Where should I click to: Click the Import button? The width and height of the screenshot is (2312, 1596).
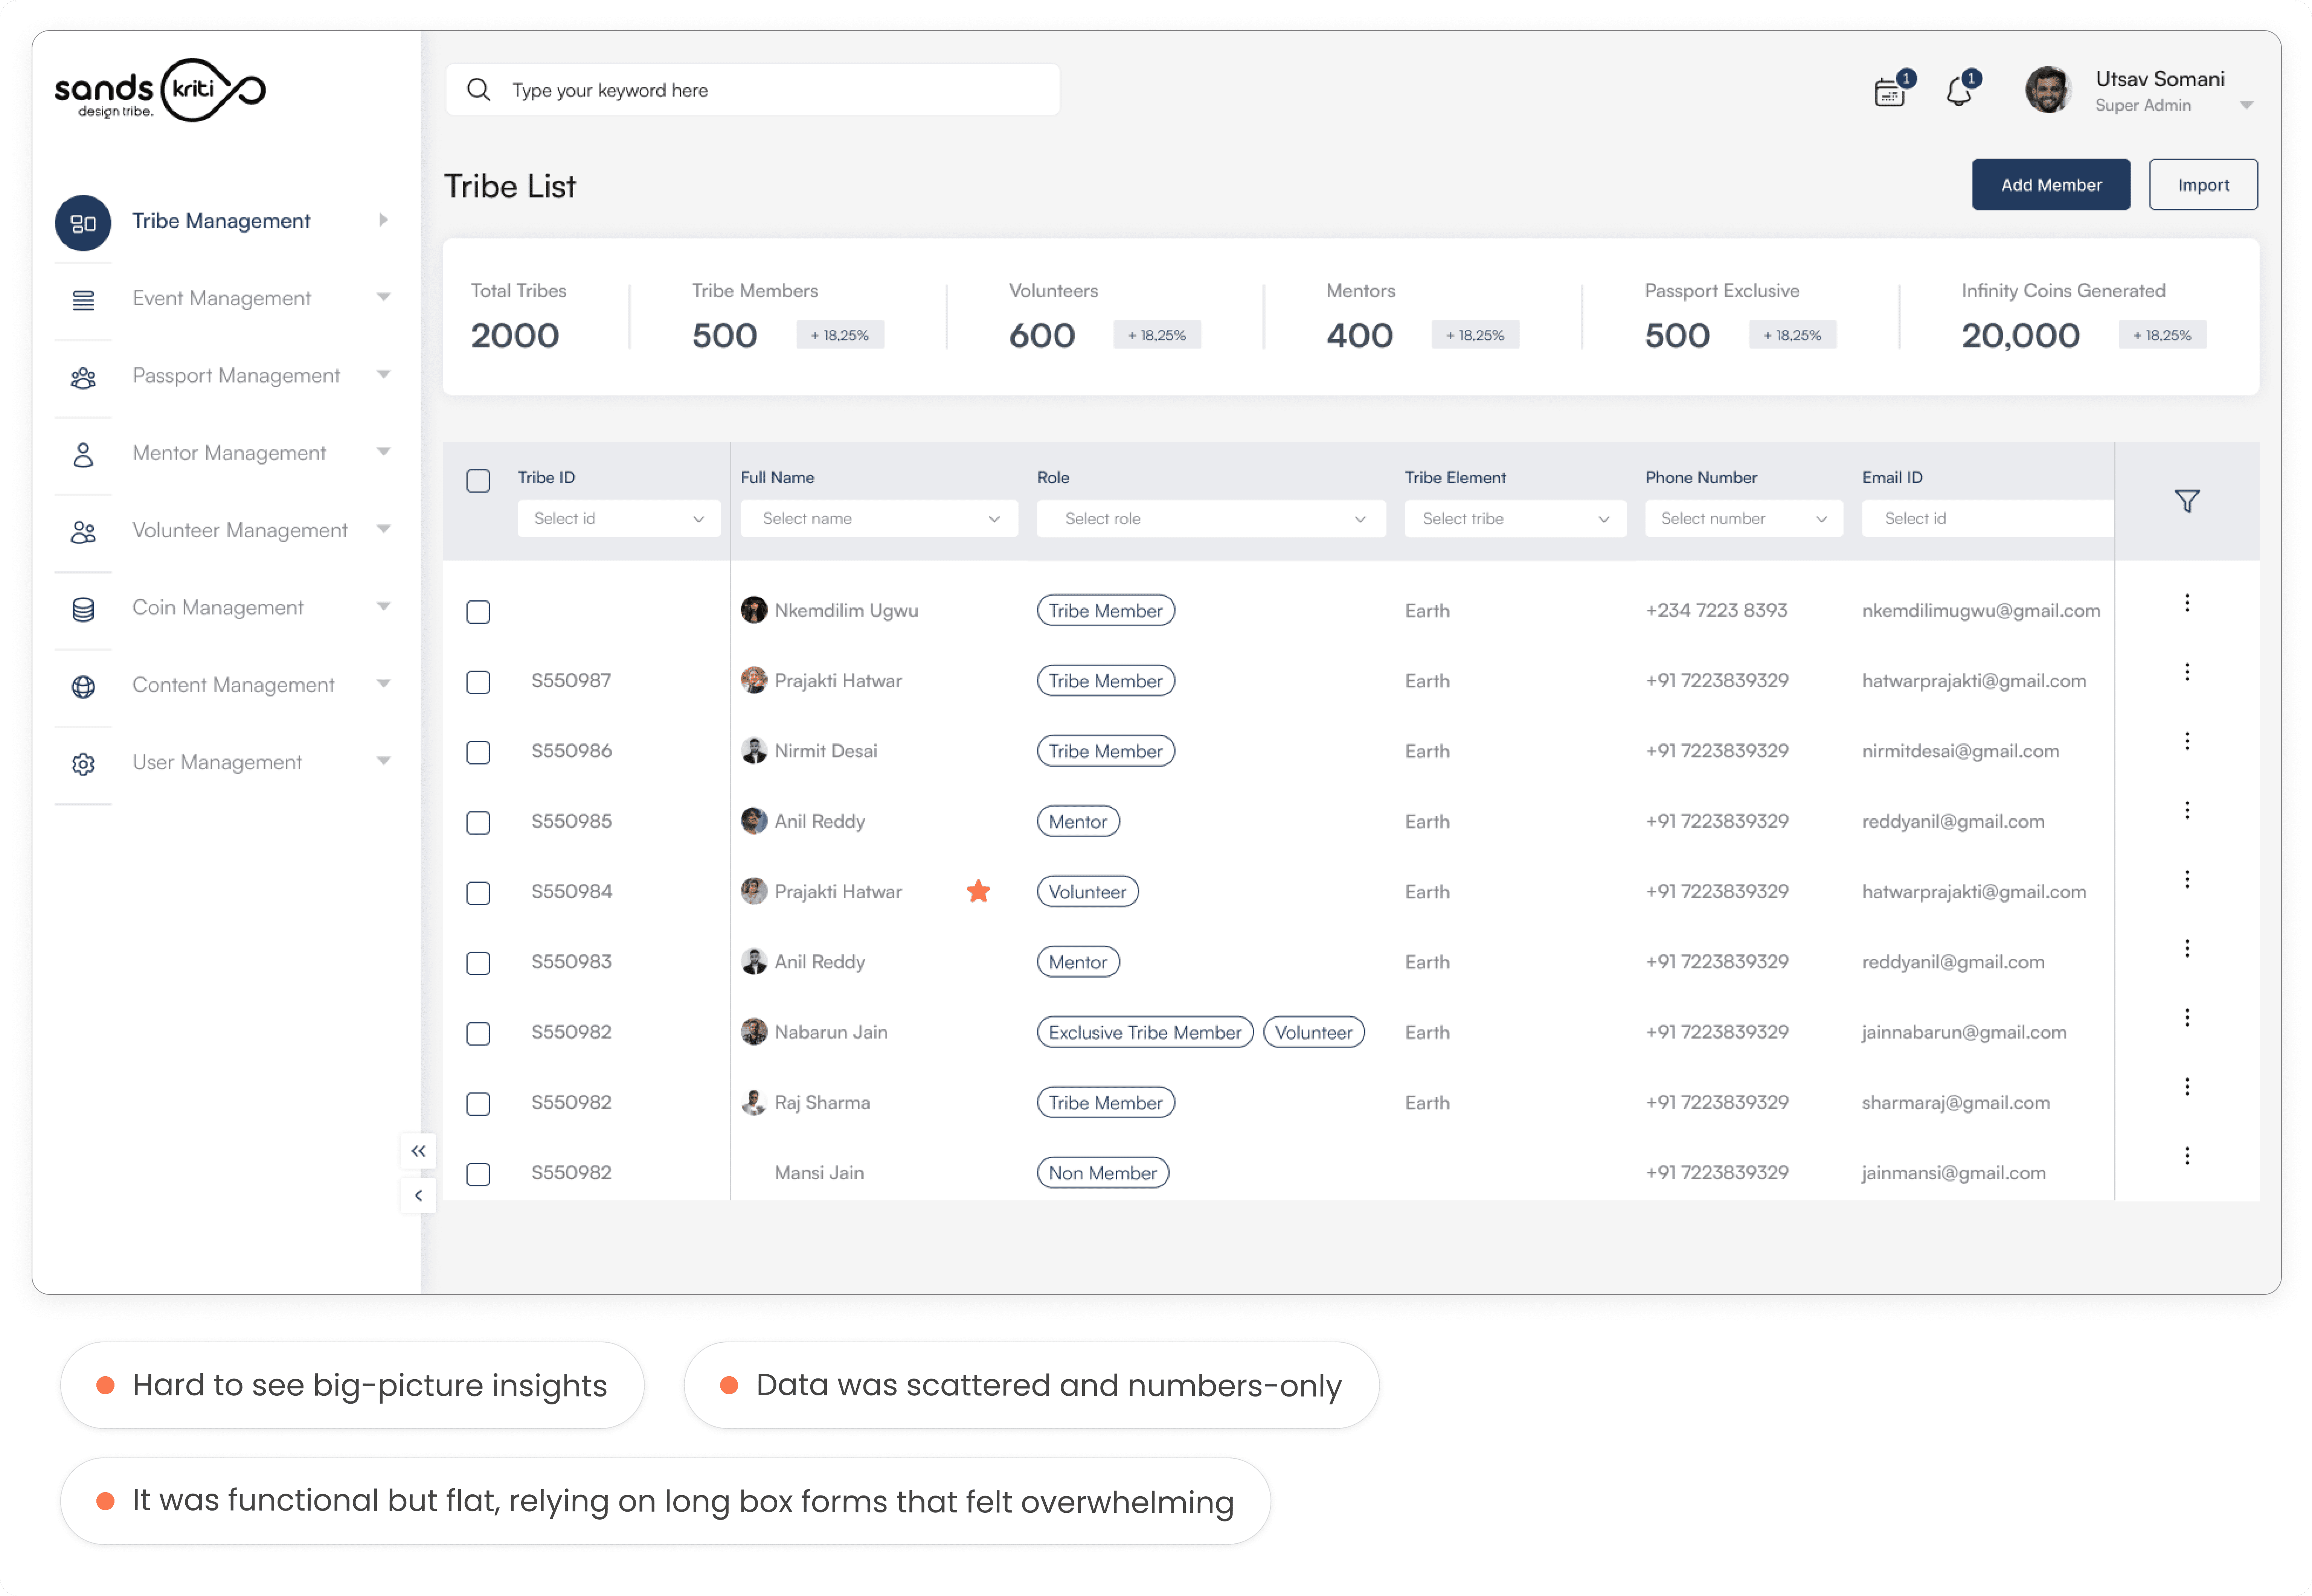2202,185
